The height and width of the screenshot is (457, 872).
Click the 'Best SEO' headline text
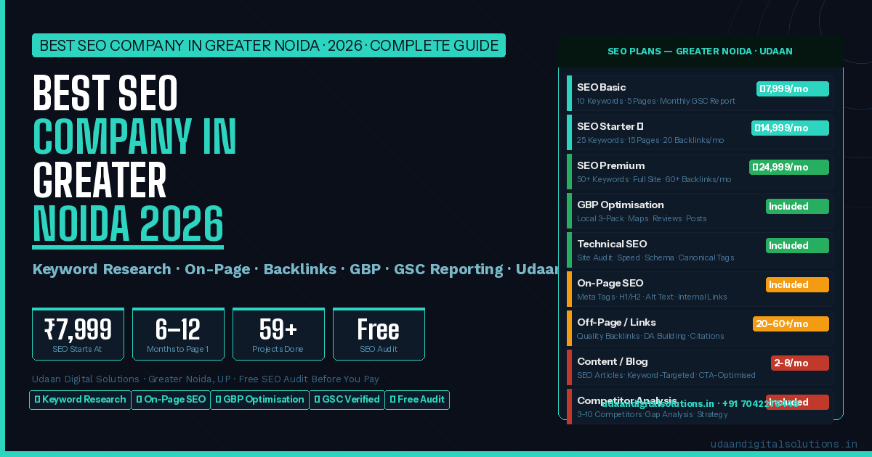pyautogui.click(x=105, y=93)
